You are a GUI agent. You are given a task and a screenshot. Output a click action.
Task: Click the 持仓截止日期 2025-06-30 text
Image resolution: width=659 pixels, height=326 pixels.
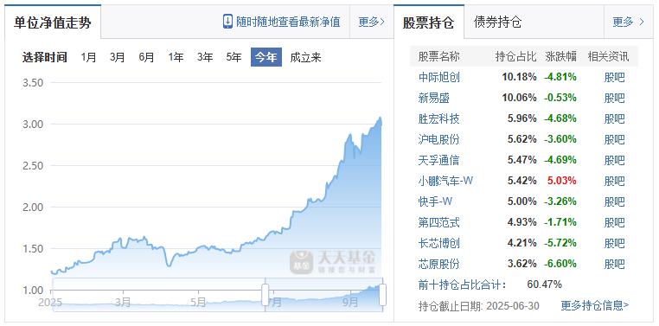coord(479,305)
